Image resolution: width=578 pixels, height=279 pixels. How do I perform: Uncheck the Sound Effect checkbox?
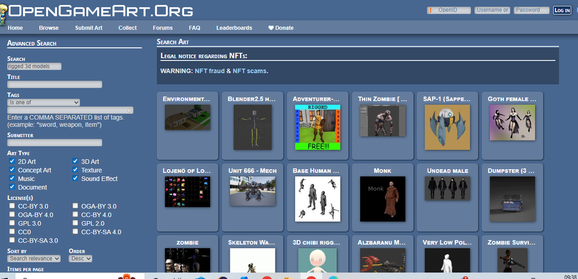(x=75, y=179)
